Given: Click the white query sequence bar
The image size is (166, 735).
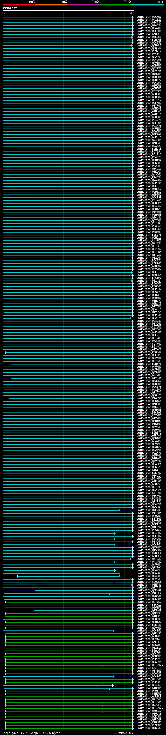Looking at the screenshot, I should click(68, 10).
